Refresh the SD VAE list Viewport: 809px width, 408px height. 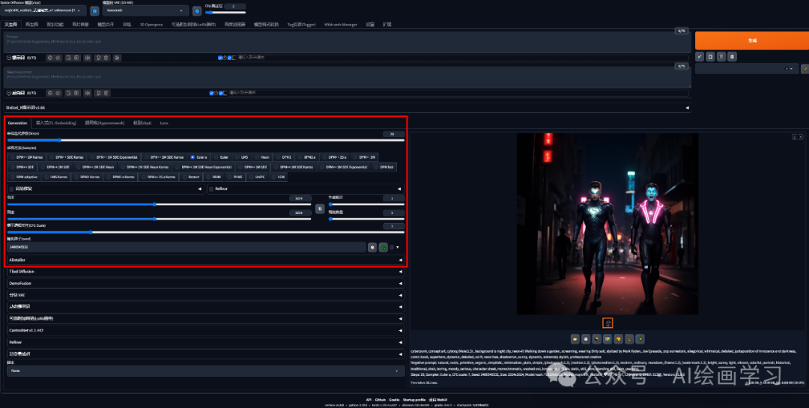pos(197,10)
